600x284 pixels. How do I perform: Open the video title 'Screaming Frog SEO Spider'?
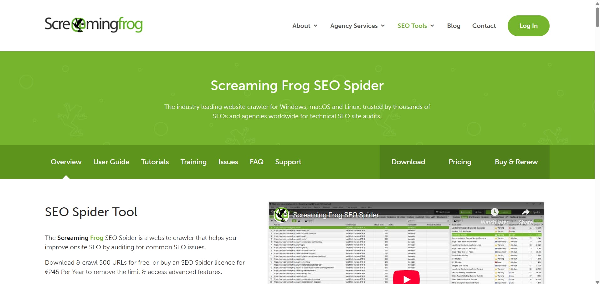[336, 215]
